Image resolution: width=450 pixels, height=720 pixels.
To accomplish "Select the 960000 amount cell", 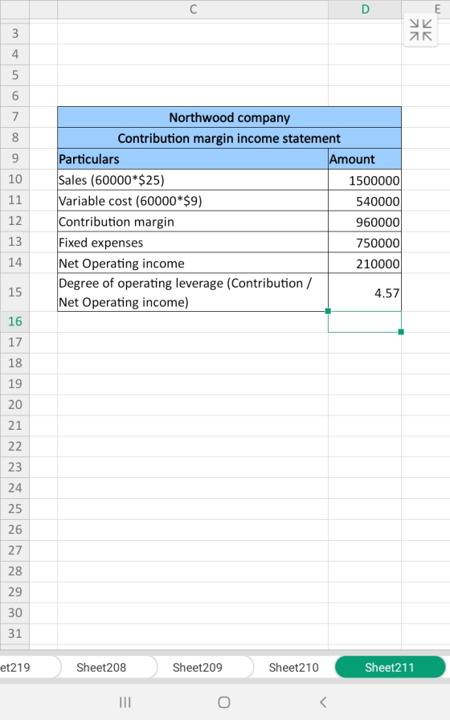I will [365, 221].
